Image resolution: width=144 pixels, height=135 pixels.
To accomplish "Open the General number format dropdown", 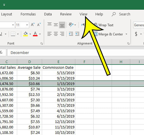I will tap(139, 25).
